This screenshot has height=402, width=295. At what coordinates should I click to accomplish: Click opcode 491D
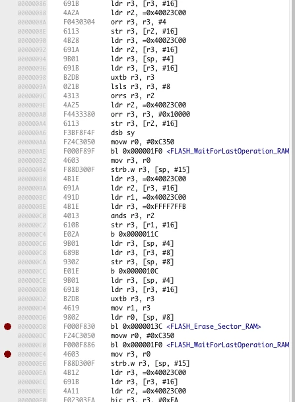point(71,198)
